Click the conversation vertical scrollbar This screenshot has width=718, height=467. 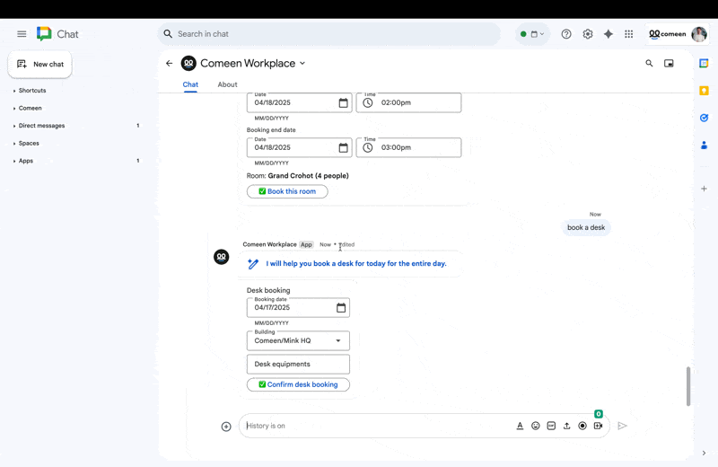pyautogui.click(x=687, y=386)
